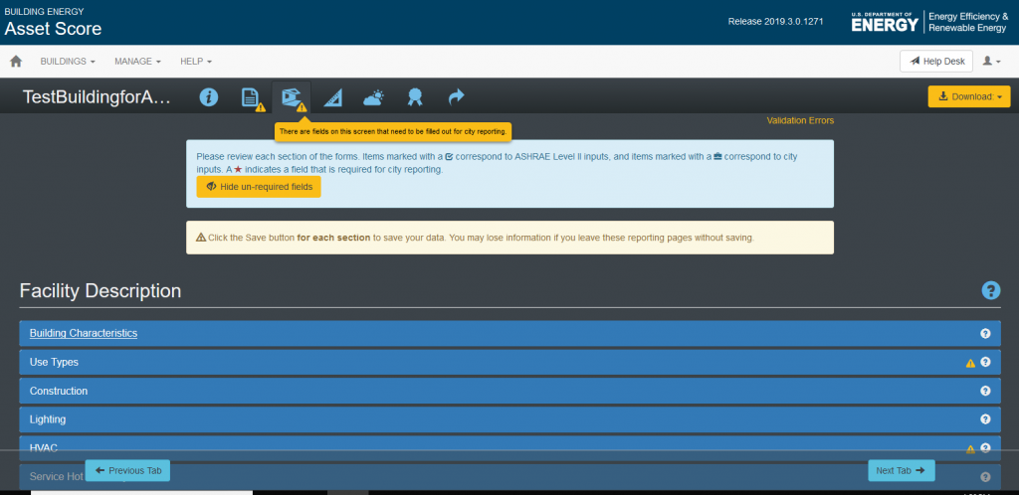
Task: Click the TestBuildingforA… building name
Action: point(97,97)
